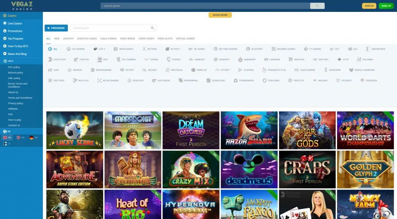Open the SCRATCH CARDS tab
397x219 pixels.
[x=87, y=39]
